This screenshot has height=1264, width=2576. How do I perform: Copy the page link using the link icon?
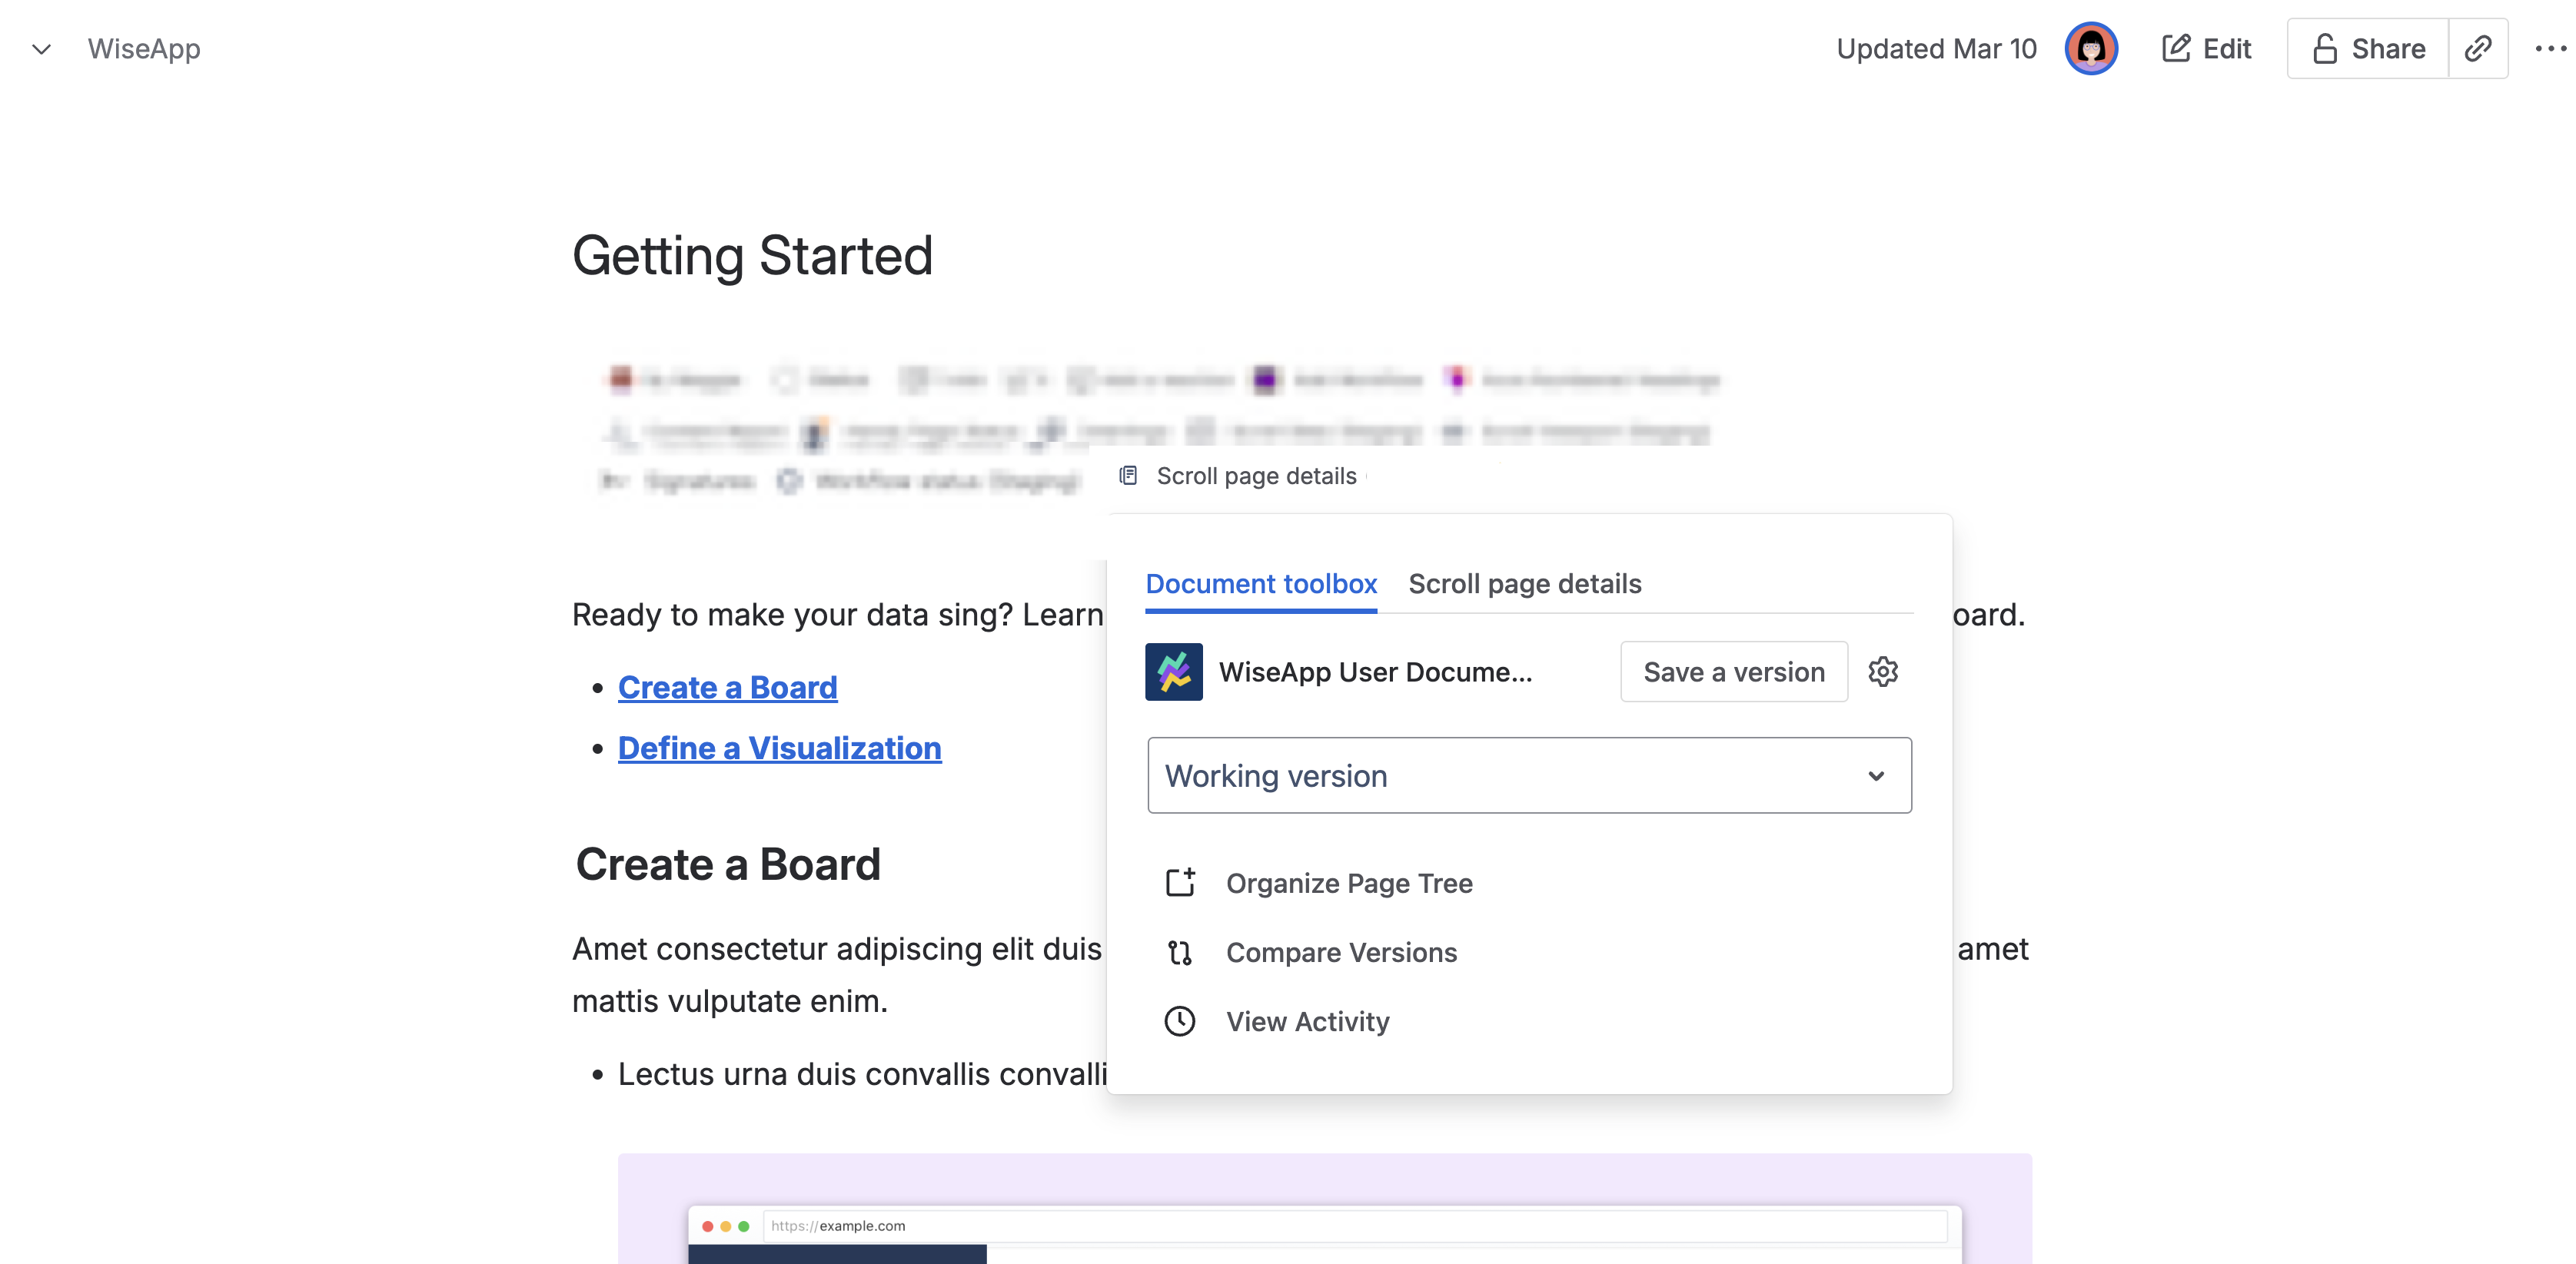click(x=2480, y=48)
